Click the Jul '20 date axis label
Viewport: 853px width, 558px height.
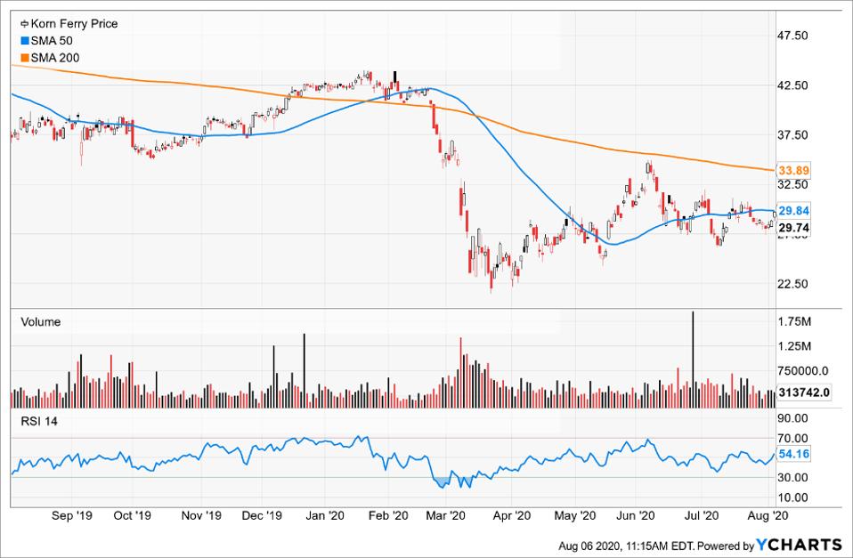[x=702, y=516]
